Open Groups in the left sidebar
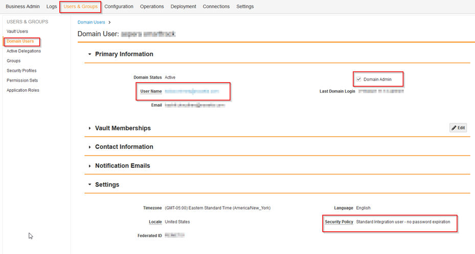Image resolution: width=475 pixels, height=254 pixels. (x=13, y=61)
